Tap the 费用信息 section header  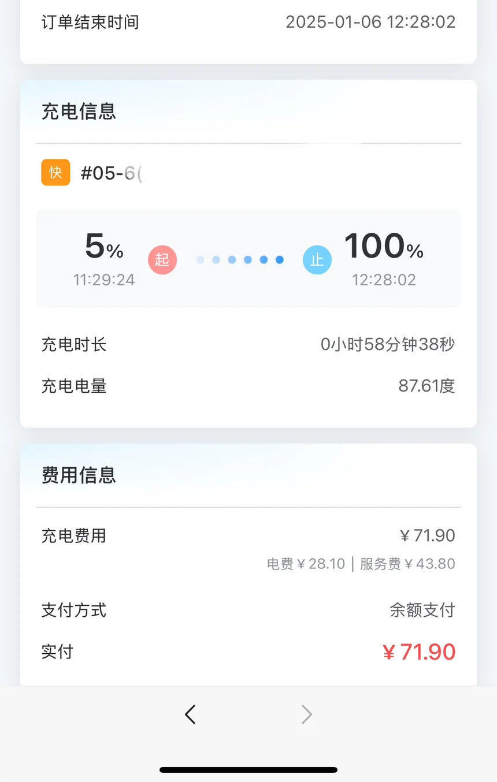pyautogui.click(x=79, y=475)
